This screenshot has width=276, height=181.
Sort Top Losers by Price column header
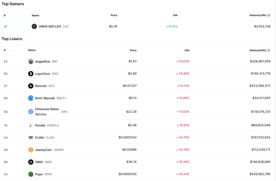coord(133,51)
